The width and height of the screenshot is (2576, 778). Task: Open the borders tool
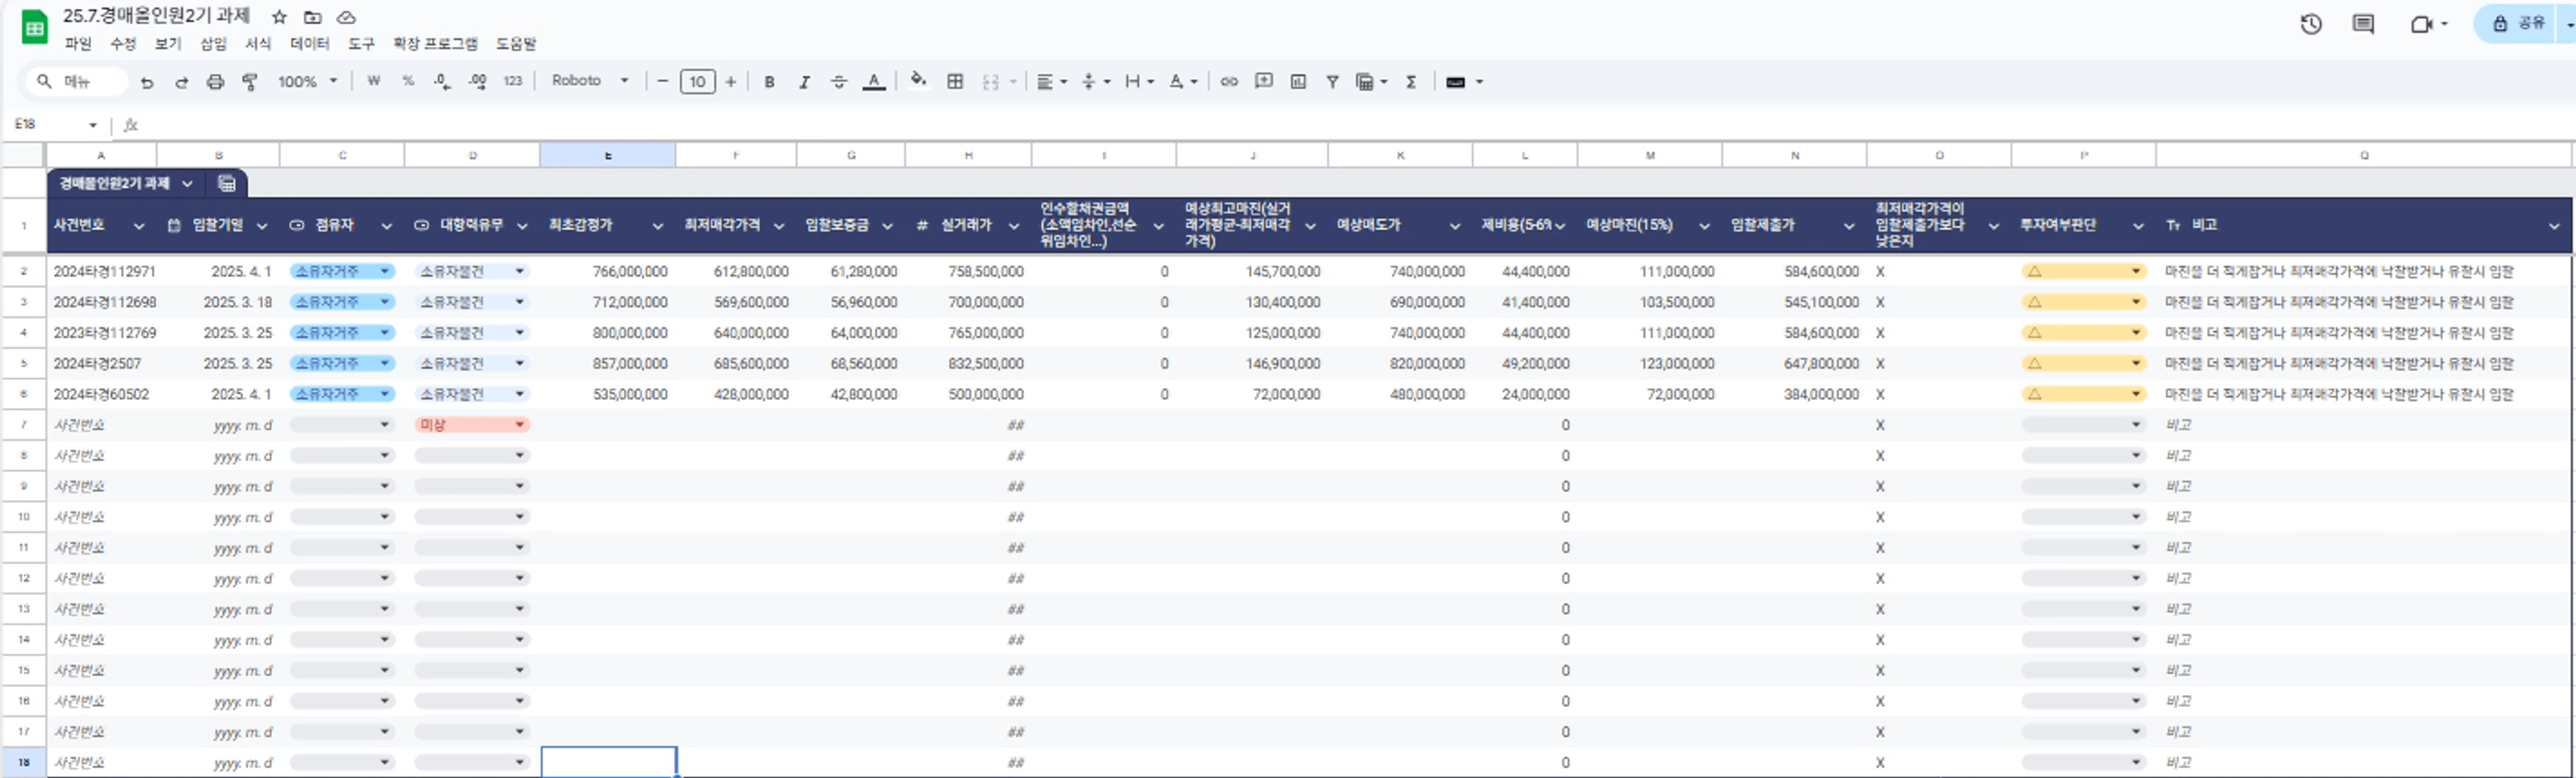tap(955, 82)
